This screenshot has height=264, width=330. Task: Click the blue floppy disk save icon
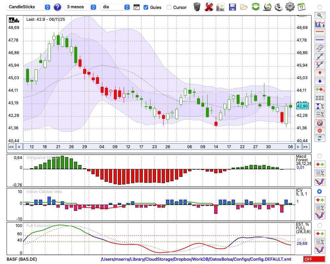pos(232,7)
